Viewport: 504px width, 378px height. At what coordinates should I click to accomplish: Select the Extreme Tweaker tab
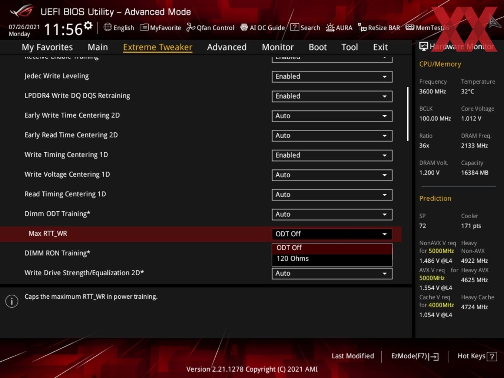coord(157,47)
